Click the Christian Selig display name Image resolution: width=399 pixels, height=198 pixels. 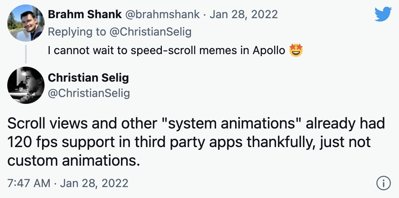tap(88, 78)
